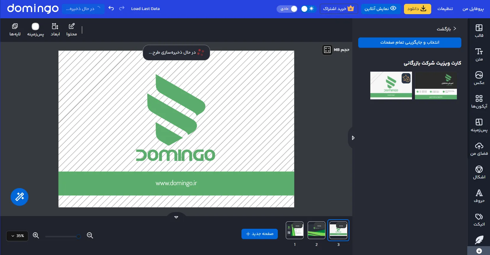The height and width of the screenshot is (255, 490).
Task: Add the white template to favorites star
Action: pyautogui.click(x=406, y=78)
